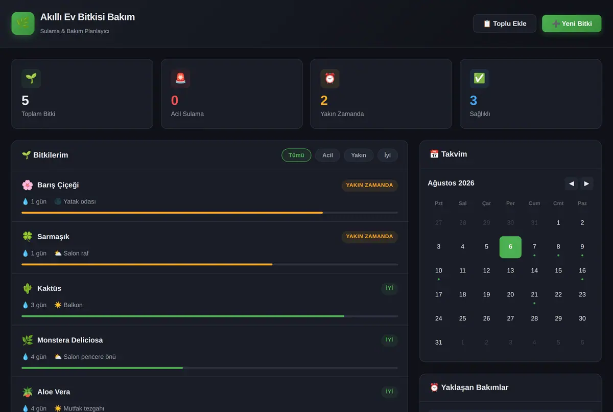Click the Toplam Bitki count 5
This screenshot has width=613, height=412.
pos(26,100)
